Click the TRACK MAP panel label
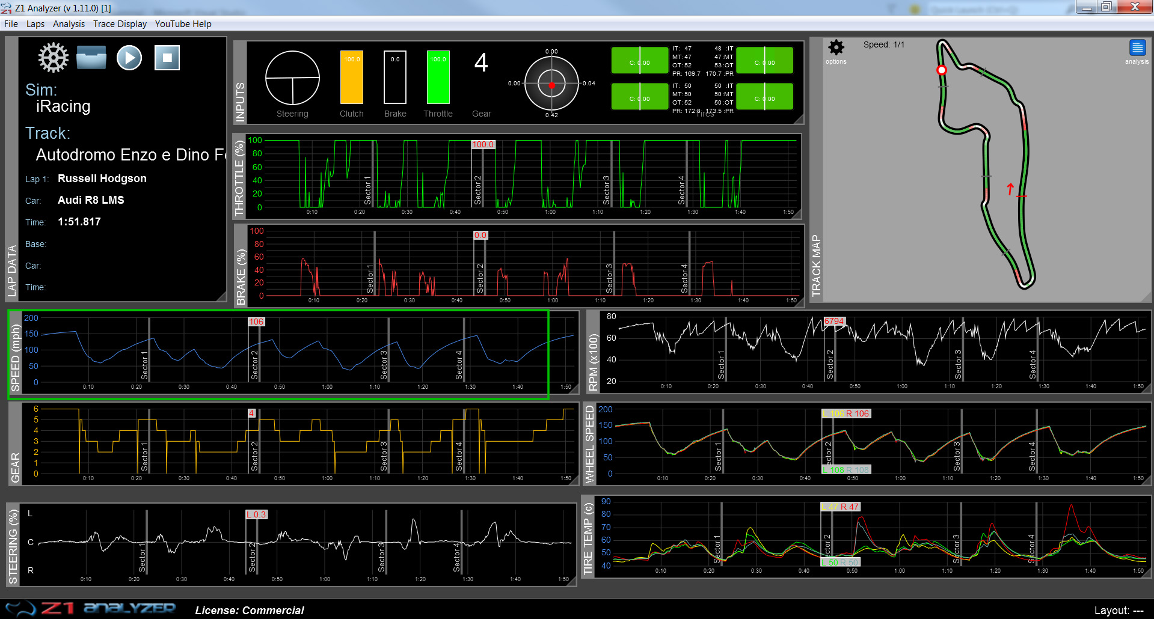Viewport: 1154px width, 619px height. pos(816,265)
